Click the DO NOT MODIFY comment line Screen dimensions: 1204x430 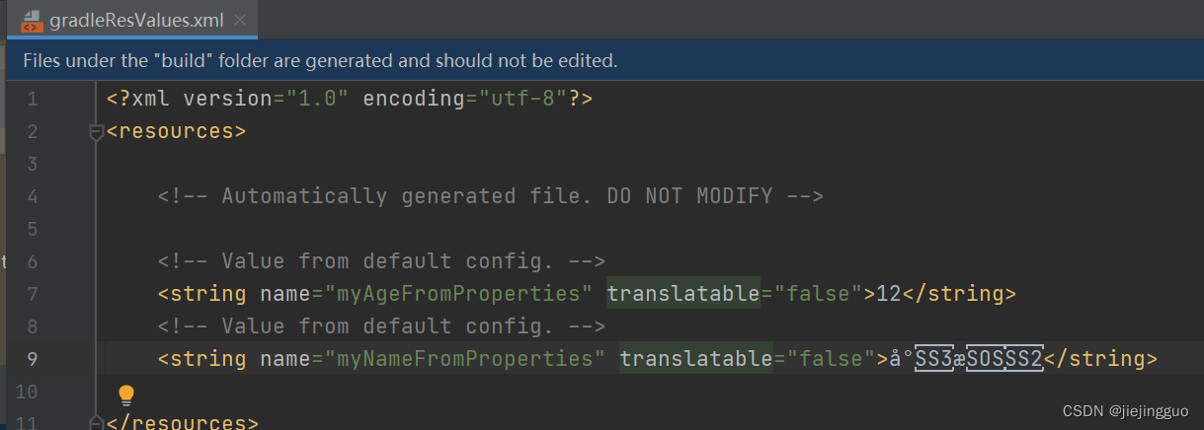pos(490,196)
